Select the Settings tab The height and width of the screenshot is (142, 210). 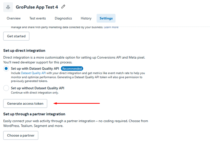click(106, 18)
